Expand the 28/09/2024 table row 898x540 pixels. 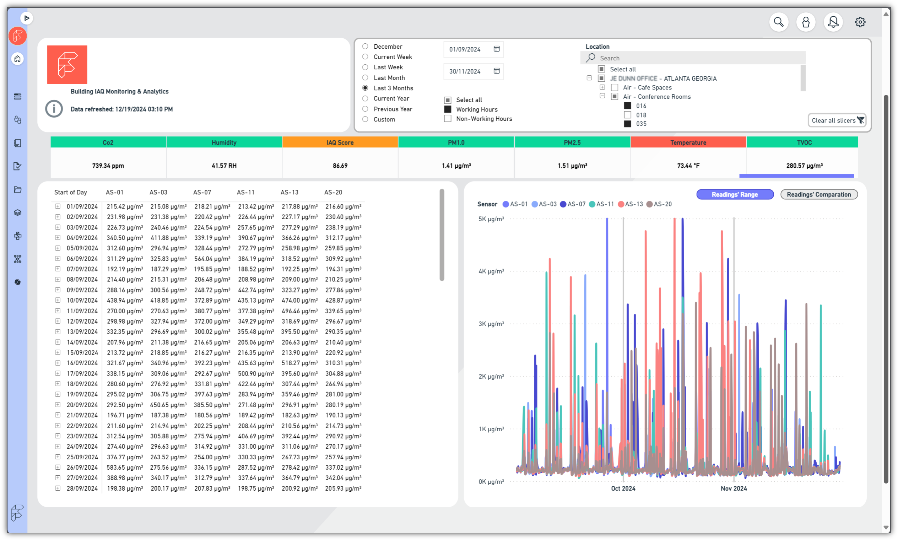point(58,488)
